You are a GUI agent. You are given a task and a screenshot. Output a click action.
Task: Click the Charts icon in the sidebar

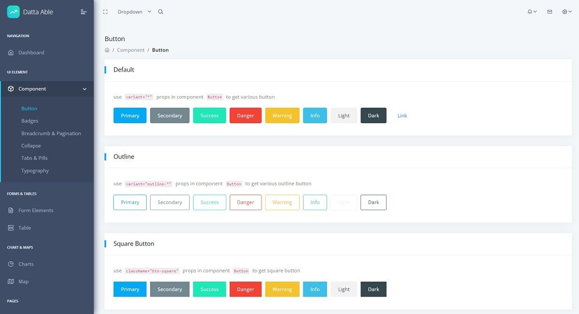coord(11,264)
